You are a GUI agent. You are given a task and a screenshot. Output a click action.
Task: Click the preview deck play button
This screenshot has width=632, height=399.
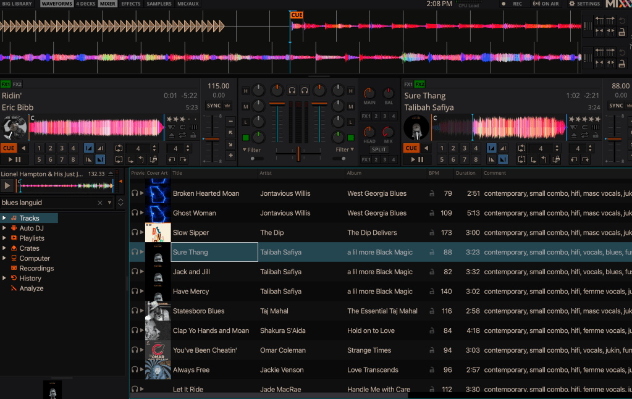point(8,185)
